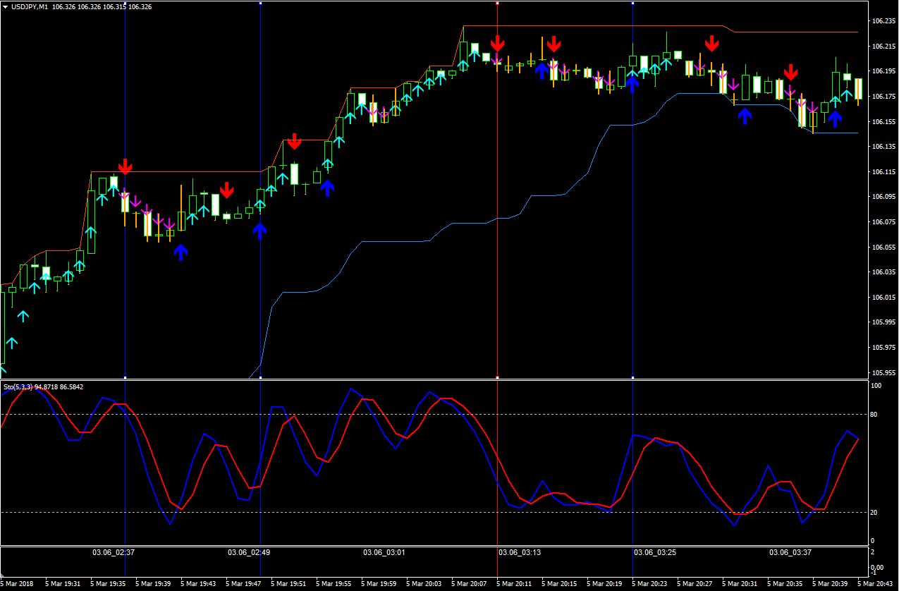Click the stochastic scale value 100
The image size is (899, 591).
pyautogui.click(x=876, y=386)
